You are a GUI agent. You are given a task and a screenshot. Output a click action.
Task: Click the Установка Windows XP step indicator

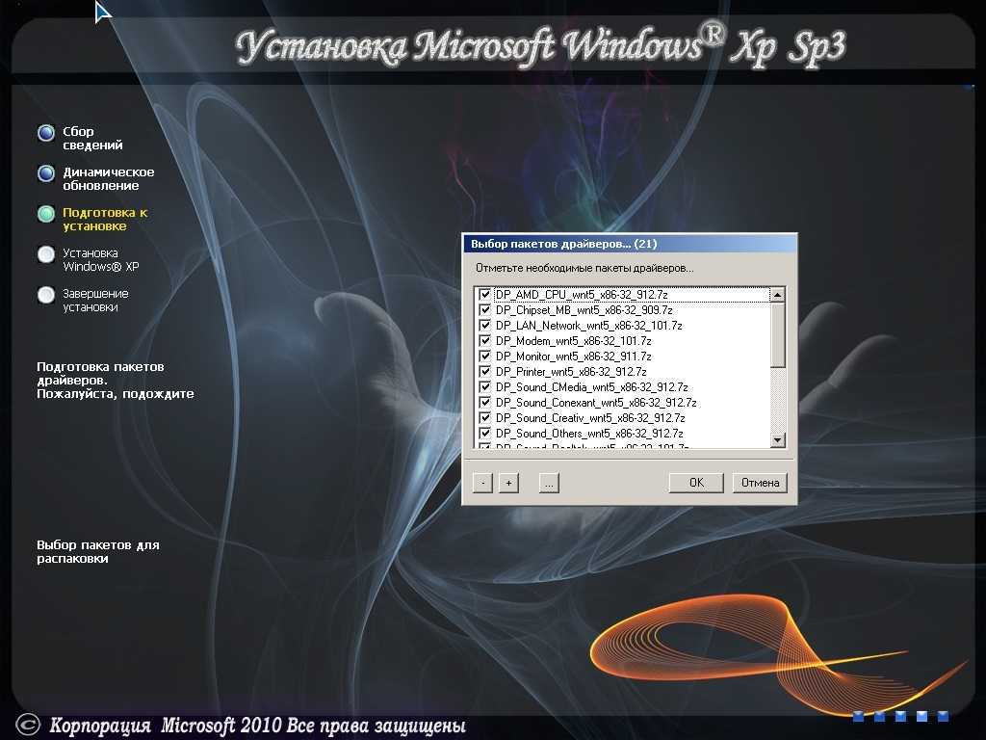pos(46,254)
